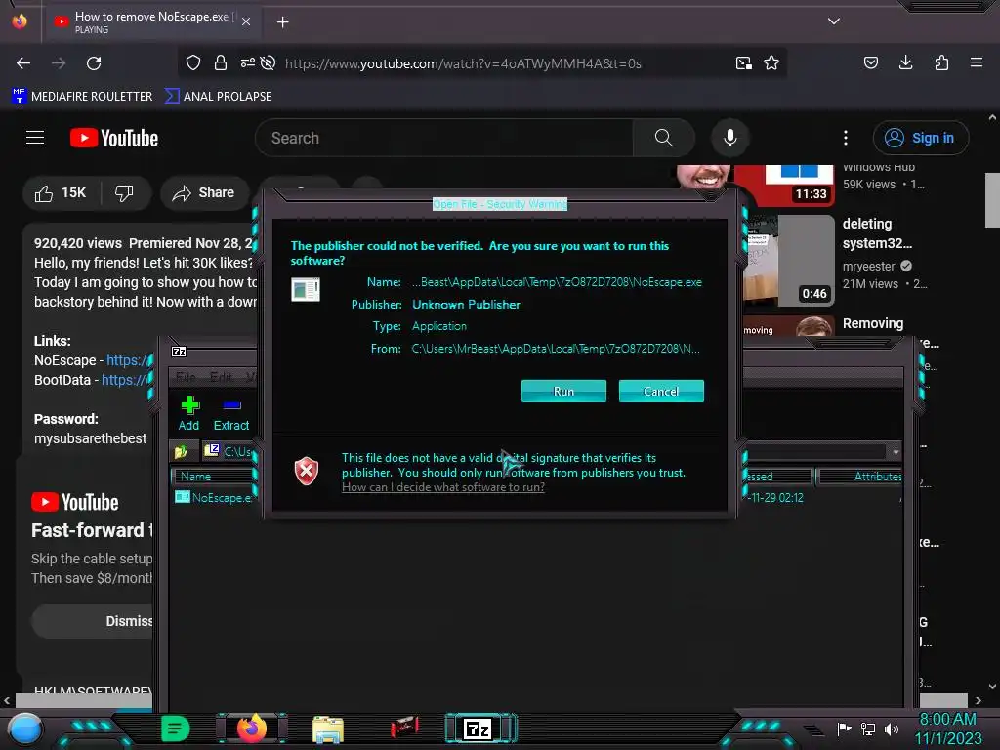The width and height of the screenshot is (1000, 750).
Task: Click the 7-Zip Add toolbar icon
Action: pyautogui.click(x=188, y=413)
